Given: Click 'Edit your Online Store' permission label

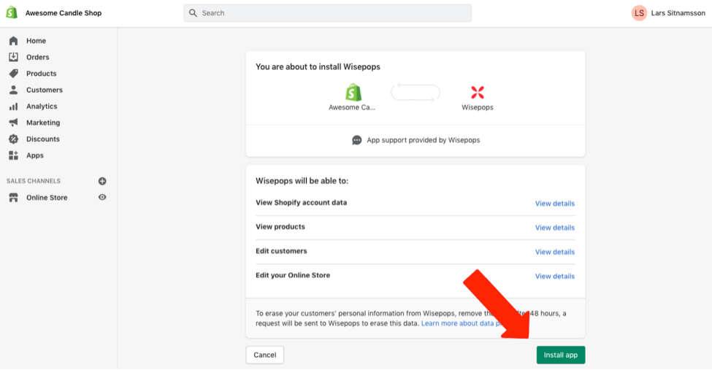Looking at the screenshot, I should pyautogui.click(x=293, y=275).
